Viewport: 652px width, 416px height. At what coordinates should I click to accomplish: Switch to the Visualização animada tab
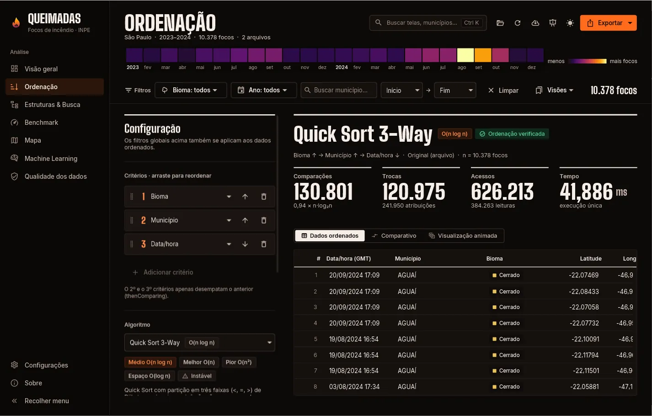pyautogui.click(x=463, y=236)
